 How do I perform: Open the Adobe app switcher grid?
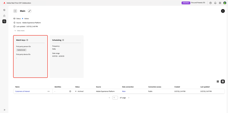point(220,3)
